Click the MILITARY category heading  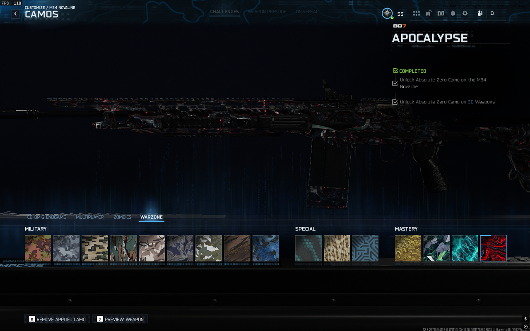click(x=36, y=229)
